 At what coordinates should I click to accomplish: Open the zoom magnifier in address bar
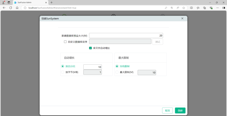click(172, 8)
